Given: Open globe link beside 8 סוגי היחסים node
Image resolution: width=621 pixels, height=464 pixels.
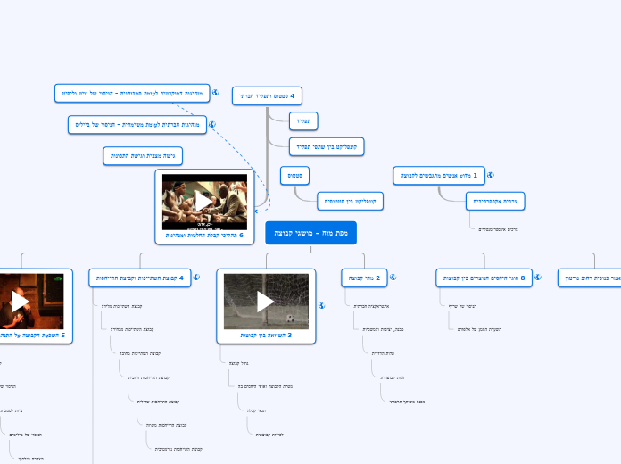Looking at the screenshot, I should [x=538, y=278].
